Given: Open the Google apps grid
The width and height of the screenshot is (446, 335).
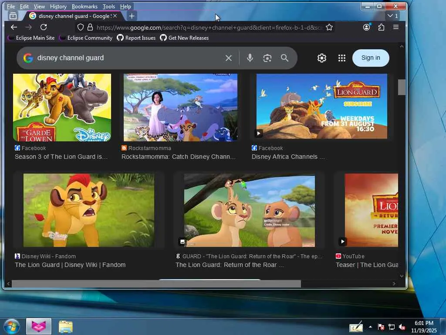Looking at the screenshot, I should pos(341,58).
